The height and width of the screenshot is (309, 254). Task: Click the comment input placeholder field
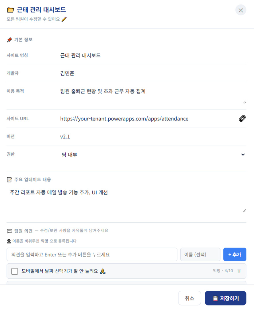pos(92,254)
